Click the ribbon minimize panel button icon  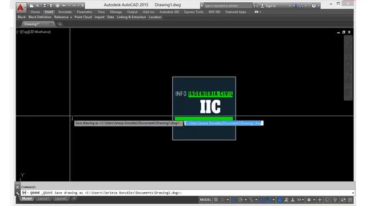pyautogui.click(x=256, y=12)
